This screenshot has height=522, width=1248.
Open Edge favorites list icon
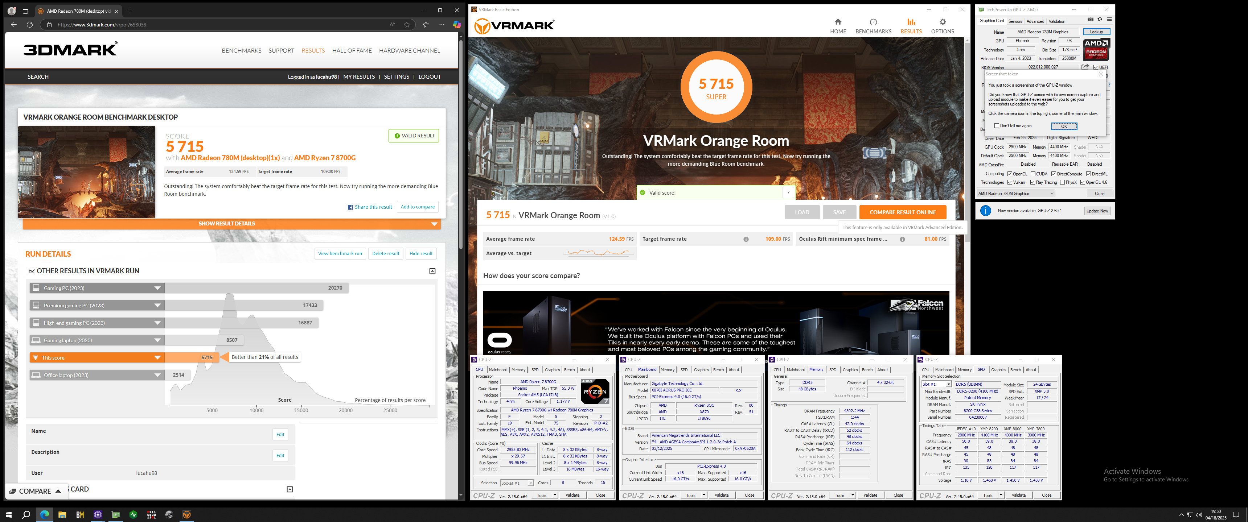(x=426, y=25)
